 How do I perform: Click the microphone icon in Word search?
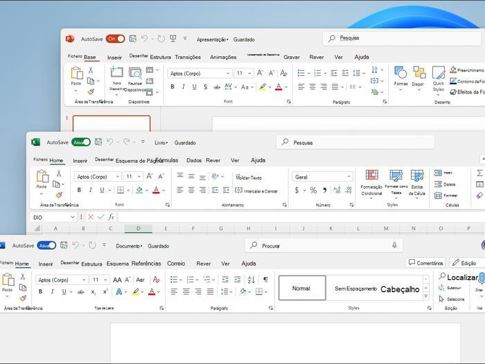click(394, 245)
